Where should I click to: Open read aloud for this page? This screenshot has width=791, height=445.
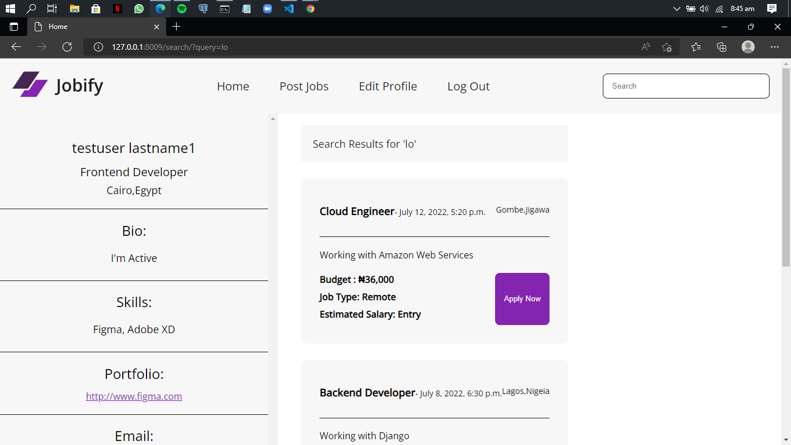pos(644,47)
